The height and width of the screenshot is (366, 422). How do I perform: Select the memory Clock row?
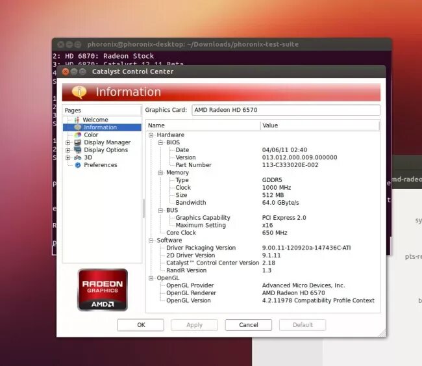pyautogui.click(x=263, y=188)
